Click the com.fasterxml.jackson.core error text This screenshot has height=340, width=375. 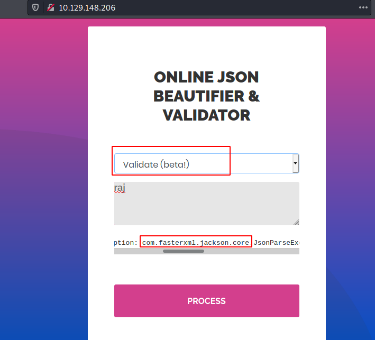(196, 243)
